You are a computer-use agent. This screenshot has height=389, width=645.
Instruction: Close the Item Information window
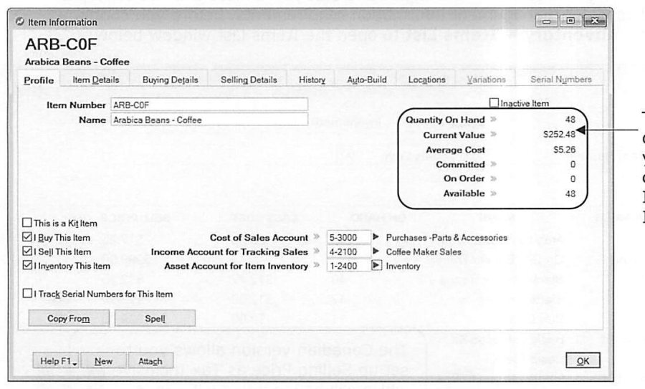click(x=595, y=21)
